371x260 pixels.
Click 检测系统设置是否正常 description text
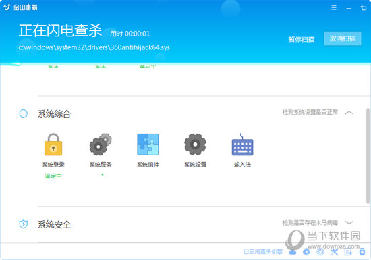point(310,112)
